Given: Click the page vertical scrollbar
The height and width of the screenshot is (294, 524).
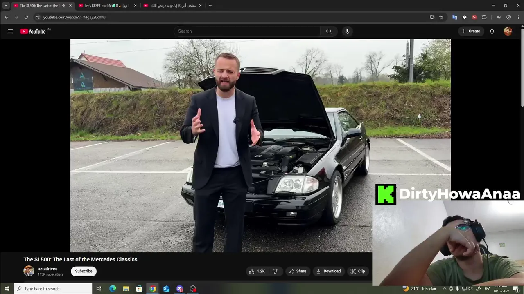Looking at the screenshot, I should [522, 67].
